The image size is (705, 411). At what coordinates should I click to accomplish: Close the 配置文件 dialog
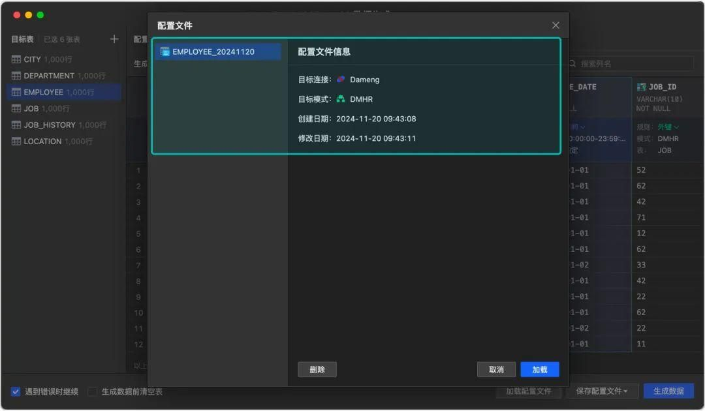[556, 25]
